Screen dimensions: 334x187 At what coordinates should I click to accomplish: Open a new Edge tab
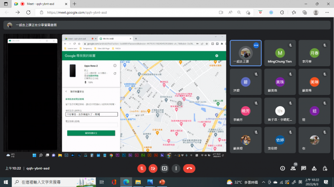(74, 4)
